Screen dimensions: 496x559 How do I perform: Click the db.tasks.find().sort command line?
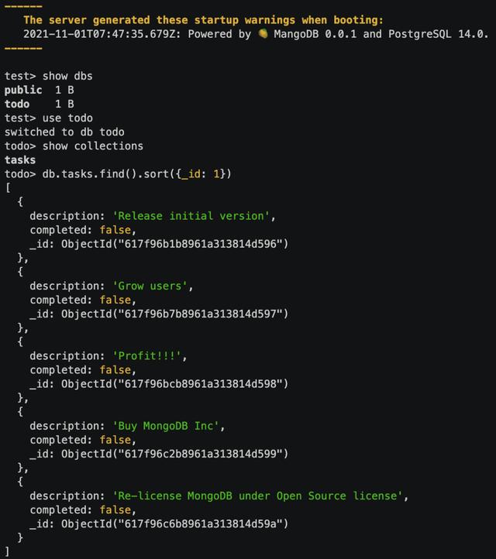tap(136, 173)
